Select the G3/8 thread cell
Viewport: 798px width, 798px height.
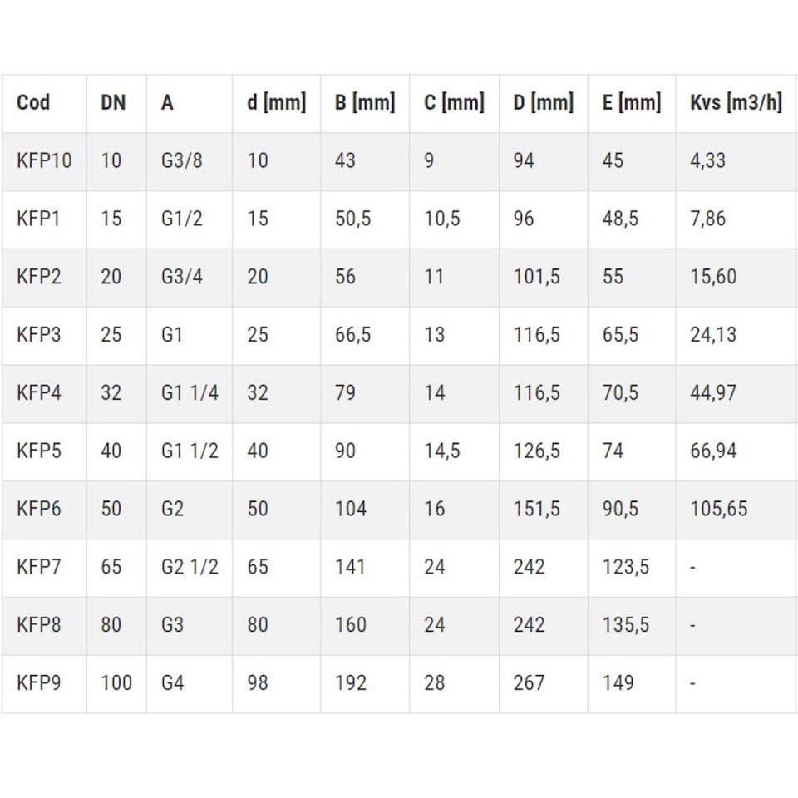[x=182, y=160]
